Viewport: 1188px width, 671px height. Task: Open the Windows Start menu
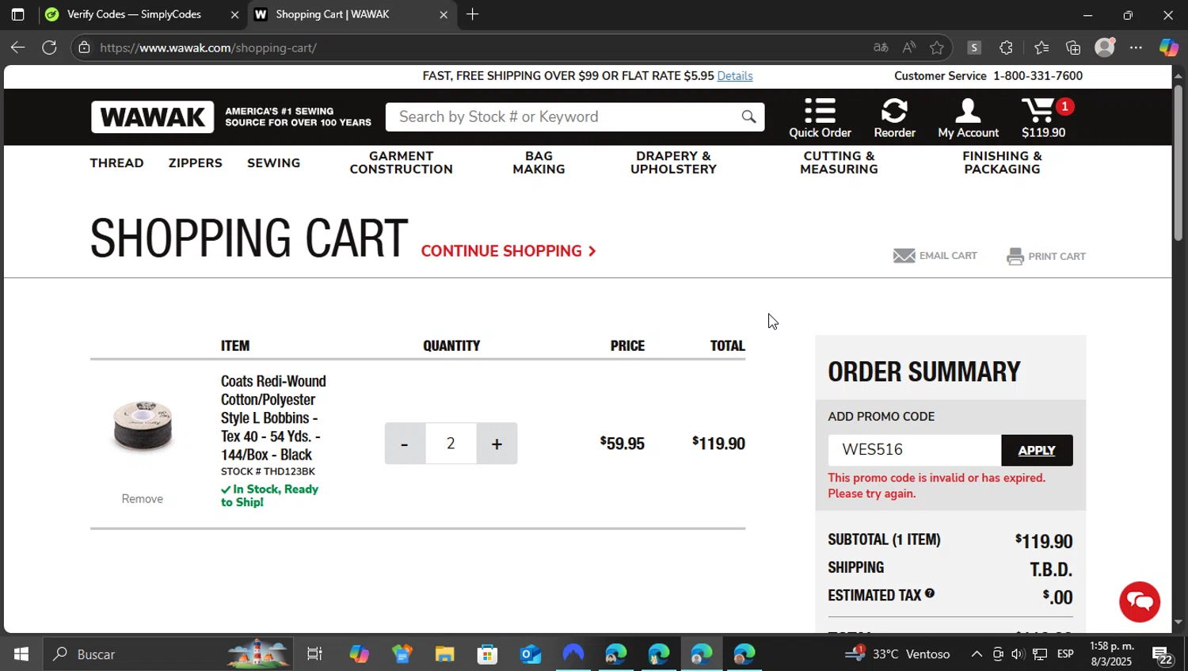[21, 654]
